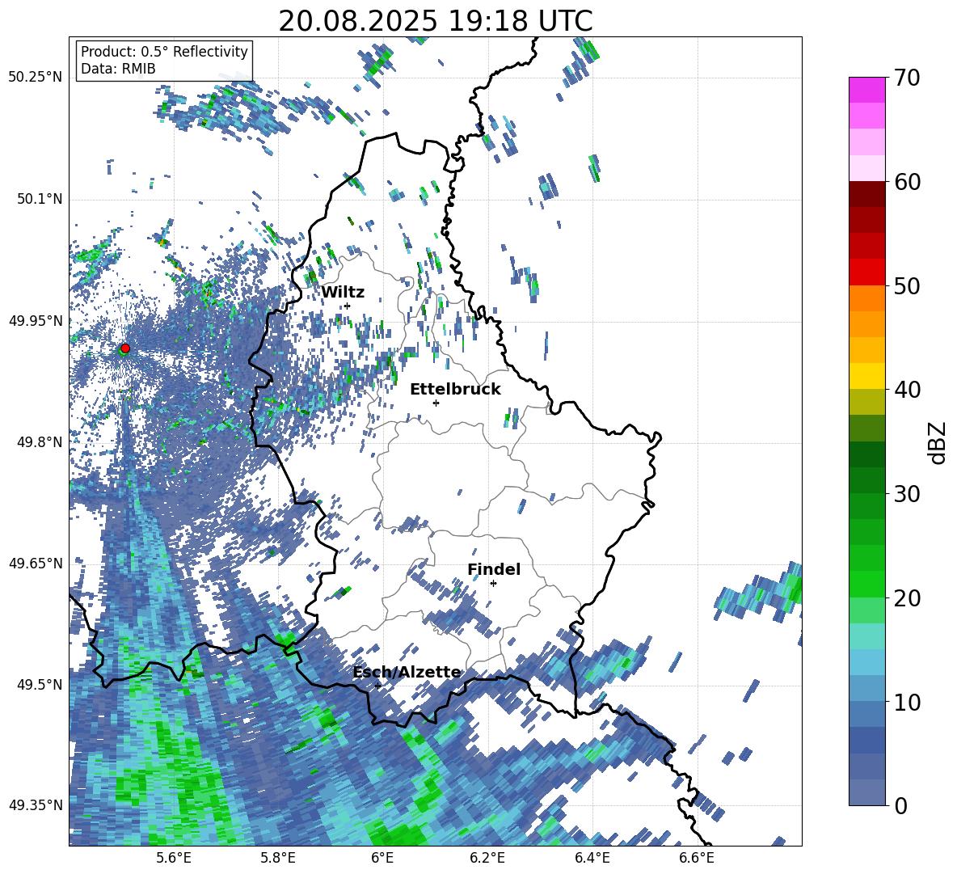Click the 70 tick on the colorbar
The width and height of the screenshot is (957, 874).
(906, 78)
